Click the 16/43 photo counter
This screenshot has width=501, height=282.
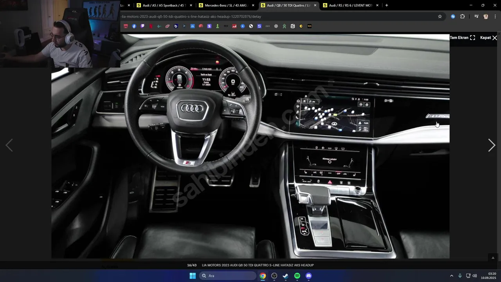point(192,265)
